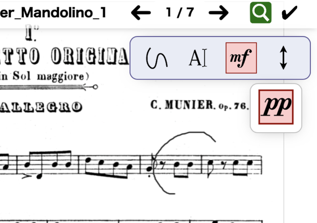Click the accent mark under the first measure
The image size is (317, 223).
pyautogui.click(x=27, y=177)
